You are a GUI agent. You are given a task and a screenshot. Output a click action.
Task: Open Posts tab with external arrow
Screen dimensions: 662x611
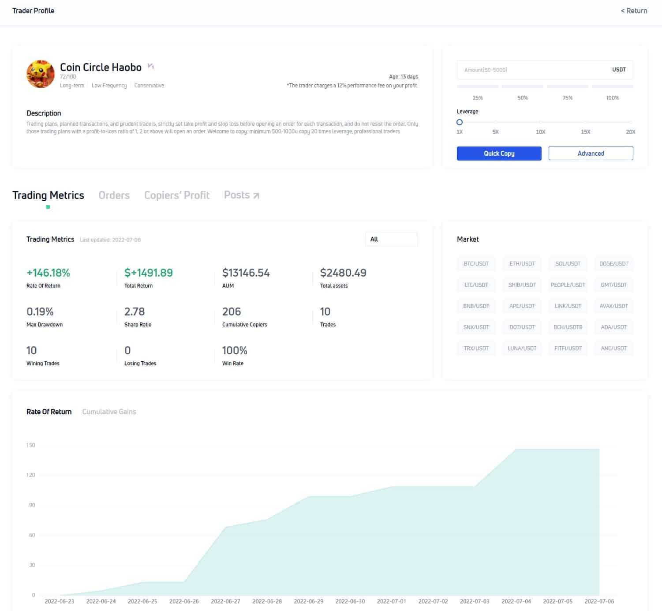pyautogui.click(x=241, y=195)
